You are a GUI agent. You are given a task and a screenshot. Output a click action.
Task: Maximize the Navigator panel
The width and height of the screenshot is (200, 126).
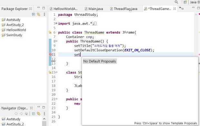44,107
